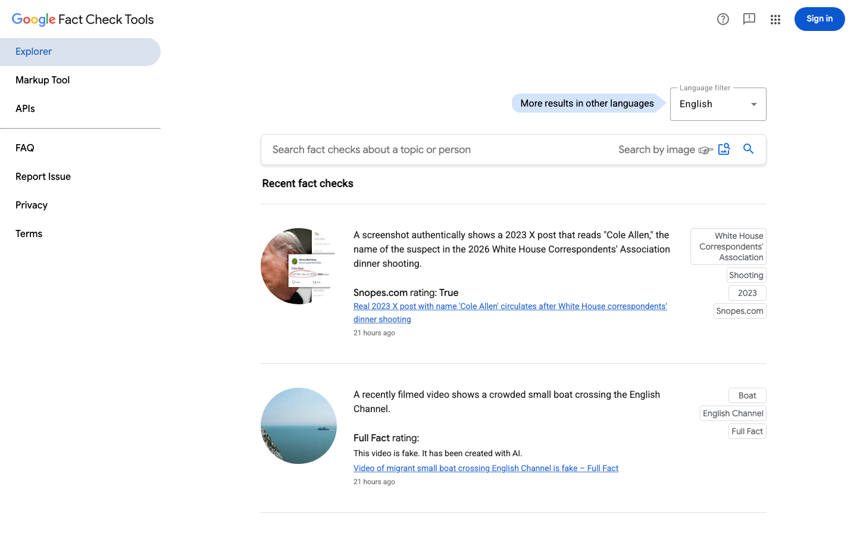Click the Send feedback icon

pos(749,19)
